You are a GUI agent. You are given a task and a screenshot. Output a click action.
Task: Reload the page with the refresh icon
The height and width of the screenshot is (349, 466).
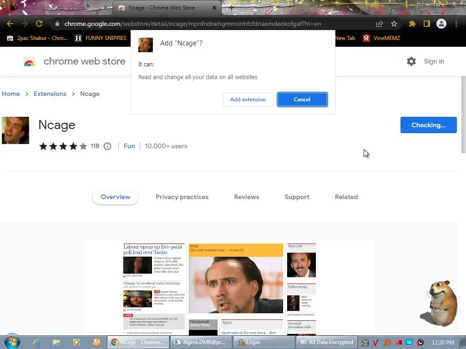coord(39,24)
